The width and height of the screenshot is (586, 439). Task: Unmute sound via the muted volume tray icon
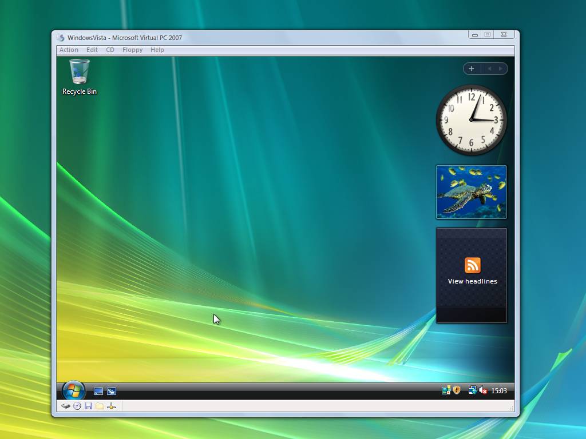tap(483, 390)
